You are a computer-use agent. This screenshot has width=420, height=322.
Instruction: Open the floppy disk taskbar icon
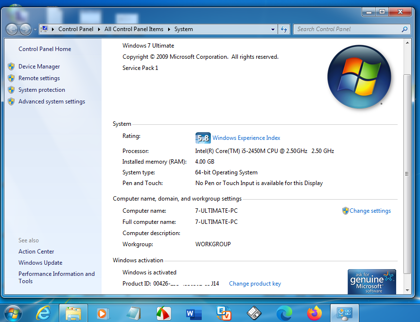(254, 313)
